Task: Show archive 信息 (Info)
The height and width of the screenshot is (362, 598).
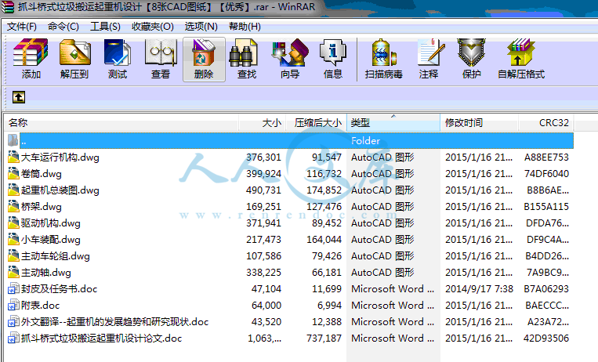Action: (x=333, y=59)
